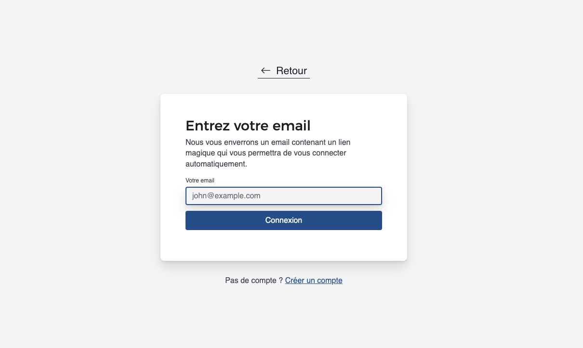Click the john@example.com placeholder text
The width and height of the screenshot is (583, 348).
coord(226,196)
